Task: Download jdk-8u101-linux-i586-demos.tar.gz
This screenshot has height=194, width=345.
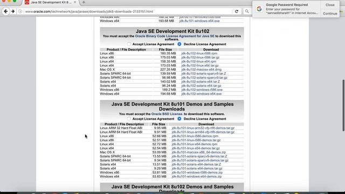Action: tap(196, 140)
